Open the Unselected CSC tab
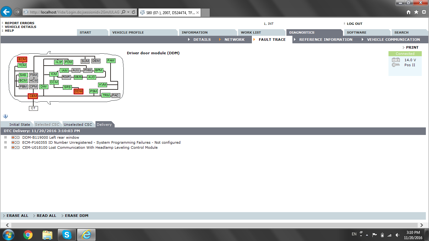 tap(78, 125)
